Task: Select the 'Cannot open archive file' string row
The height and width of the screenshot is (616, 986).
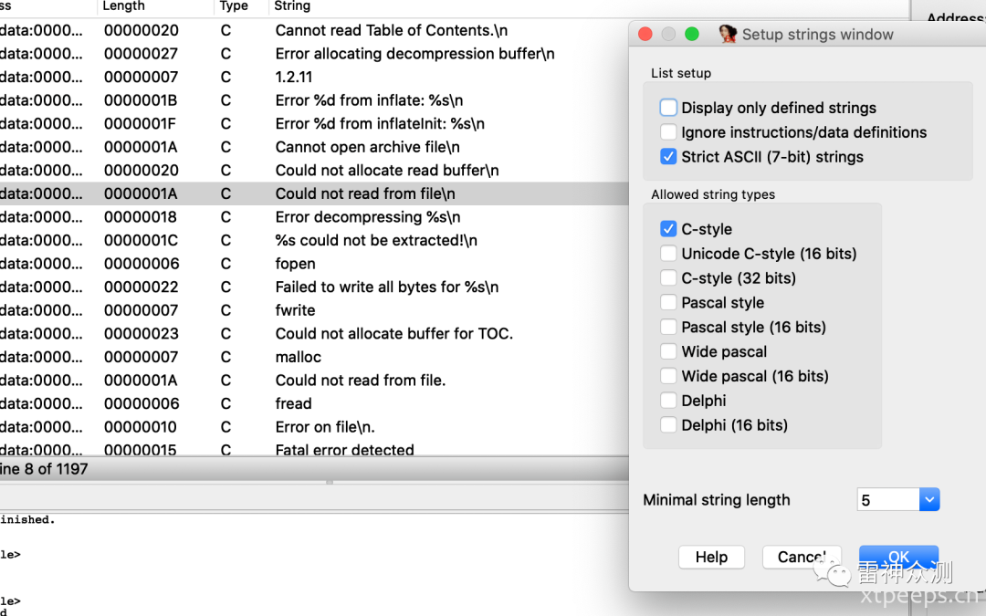Action: (x=314, y=147)
